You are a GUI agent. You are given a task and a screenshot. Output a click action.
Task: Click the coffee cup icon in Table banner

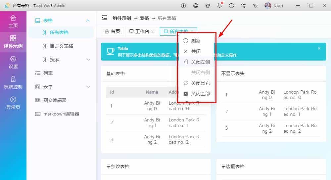[111, 51]
